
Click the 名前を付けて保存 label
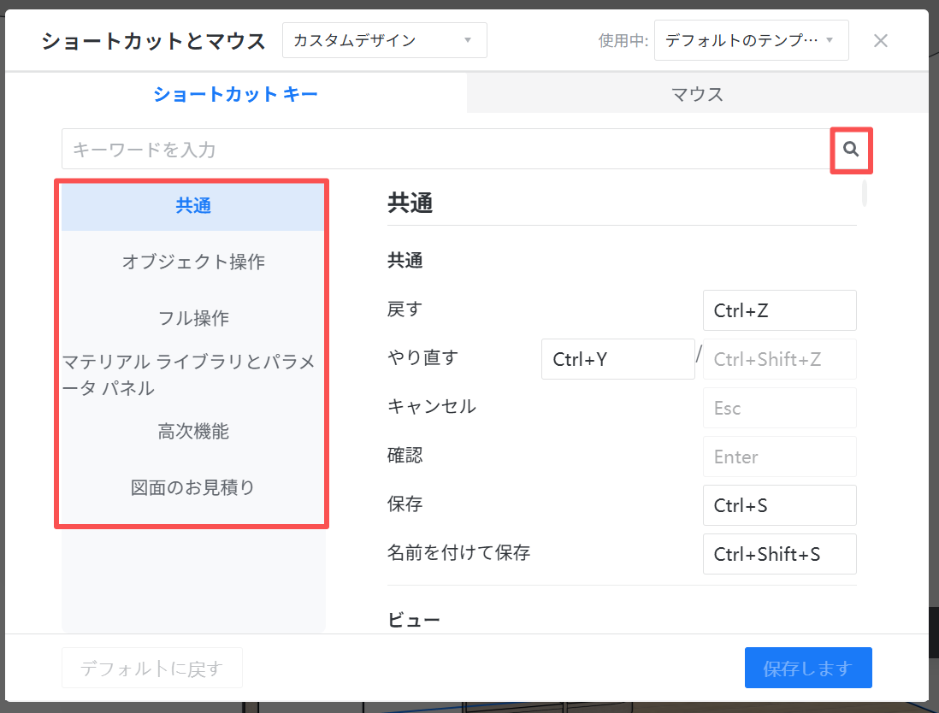458,552
